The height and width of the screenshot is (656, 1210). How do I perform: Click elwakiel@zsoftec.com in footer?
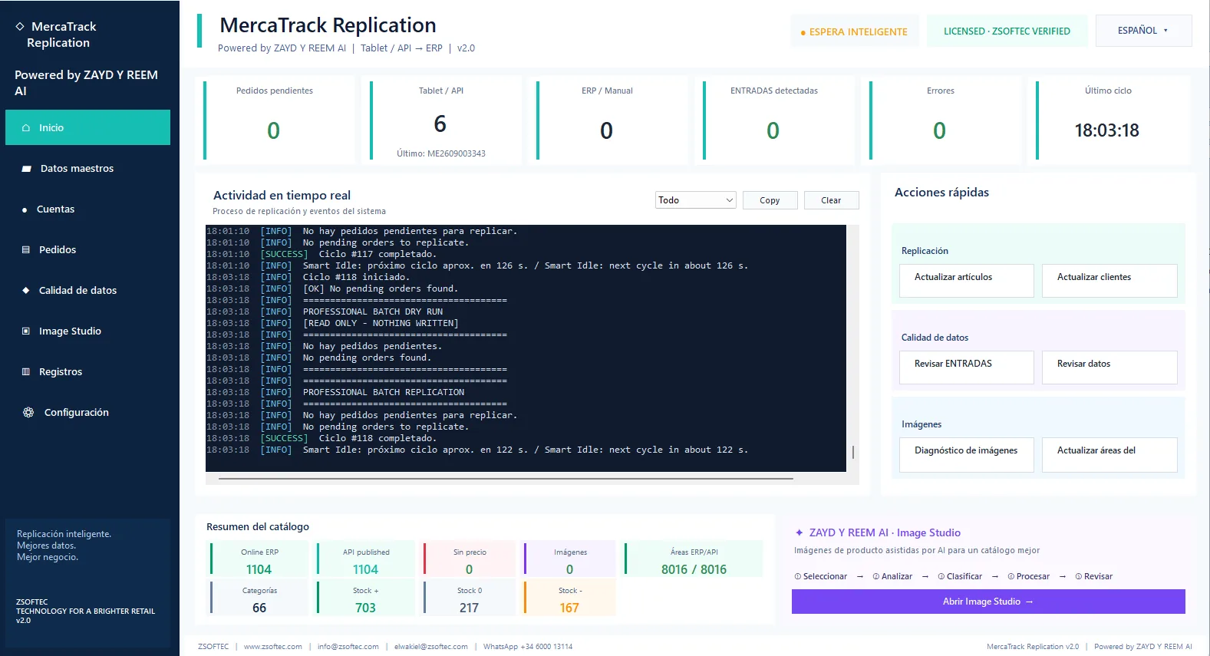[431, 646]
